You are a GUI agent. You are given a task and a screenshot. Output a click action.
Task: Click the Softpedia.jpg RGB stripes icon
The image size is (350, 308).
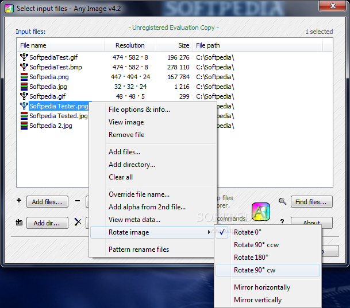24,87
